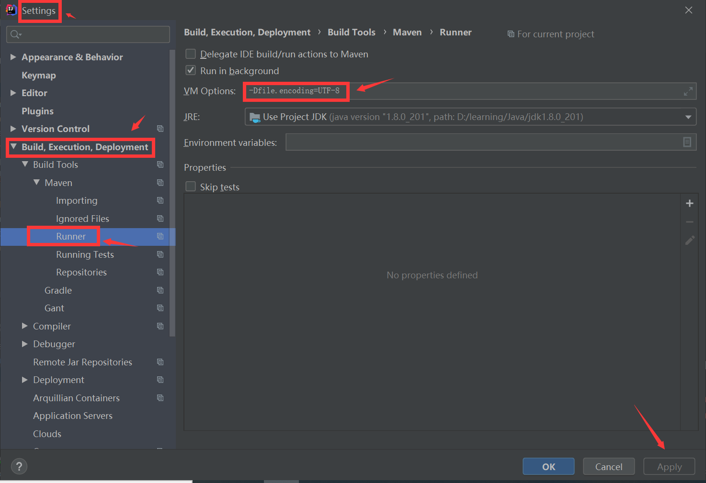Click project-level icon beside Version Control

(x=160, y=129)
